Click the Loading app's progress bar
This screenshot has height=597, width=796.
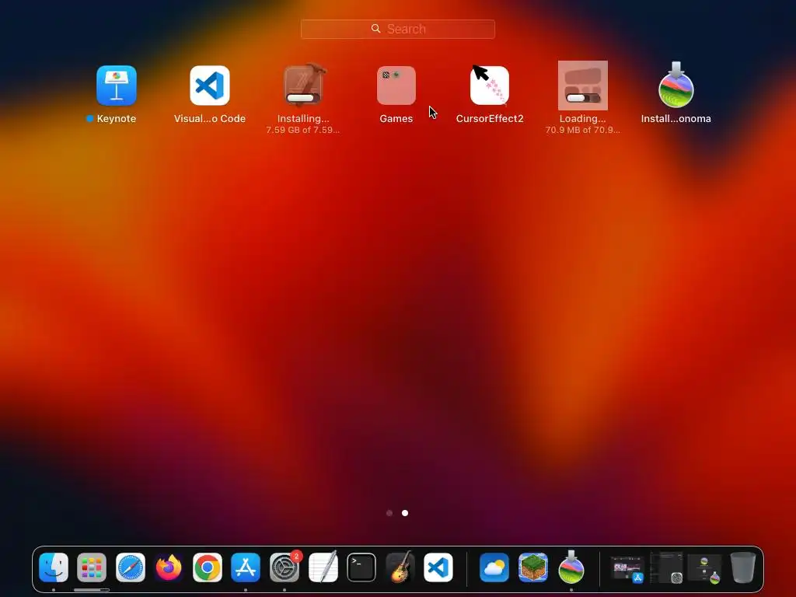coord(583,98)
